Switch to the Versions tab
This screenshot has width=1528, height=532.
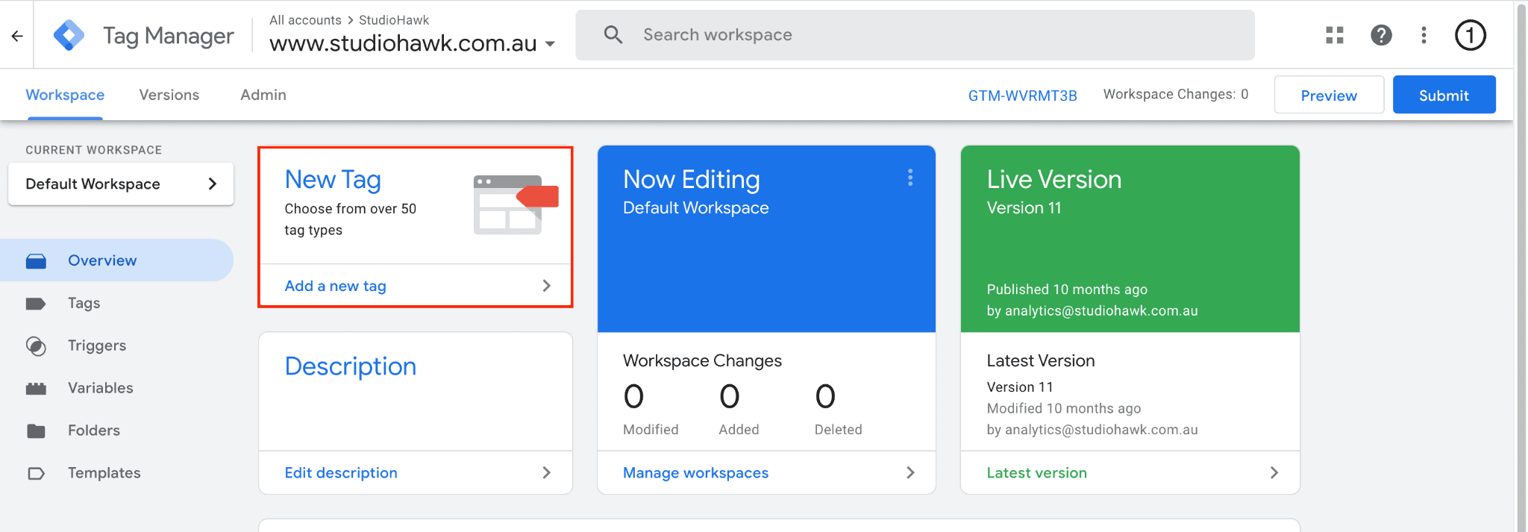pos(169,95)
